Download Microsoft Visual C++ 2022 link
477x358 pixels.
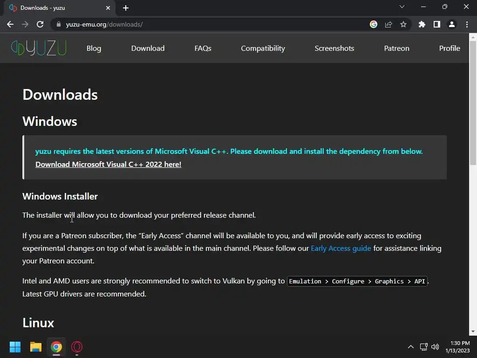tap(108, 165)
